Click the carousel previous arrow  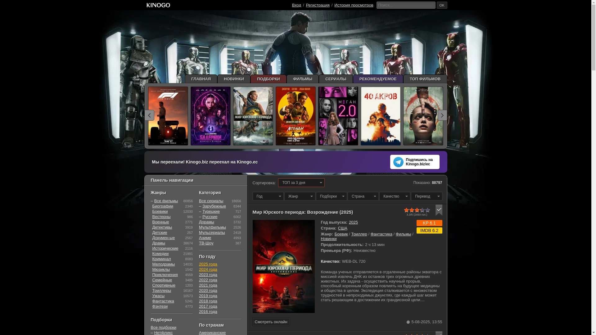click(x=149, y=115)
